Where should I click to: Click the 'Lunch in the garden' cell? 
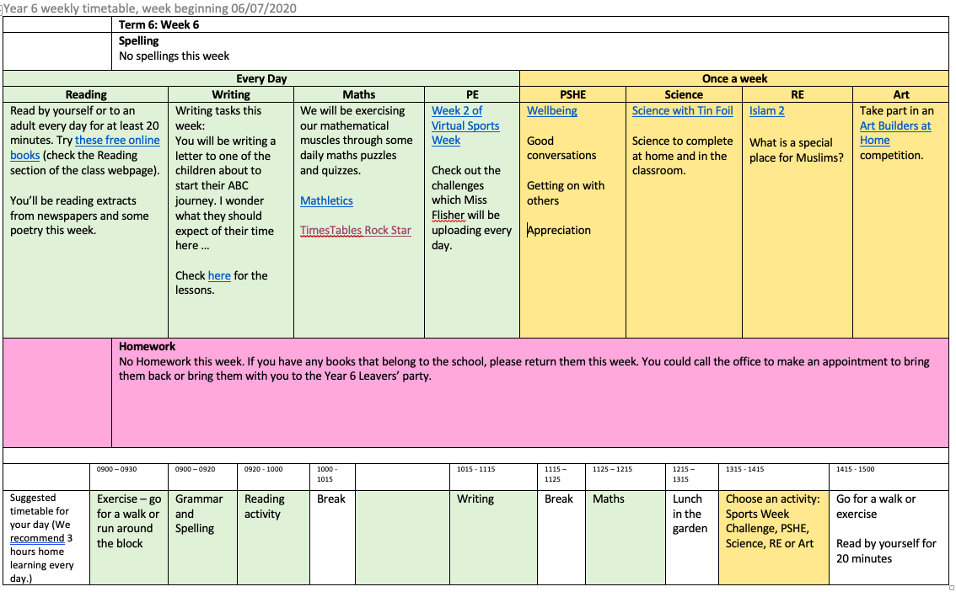pos(690,514)
